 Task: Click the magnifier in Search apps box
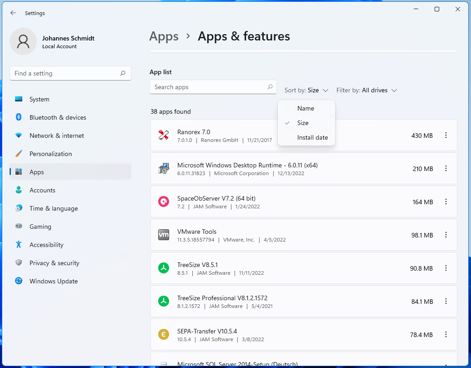270,87
